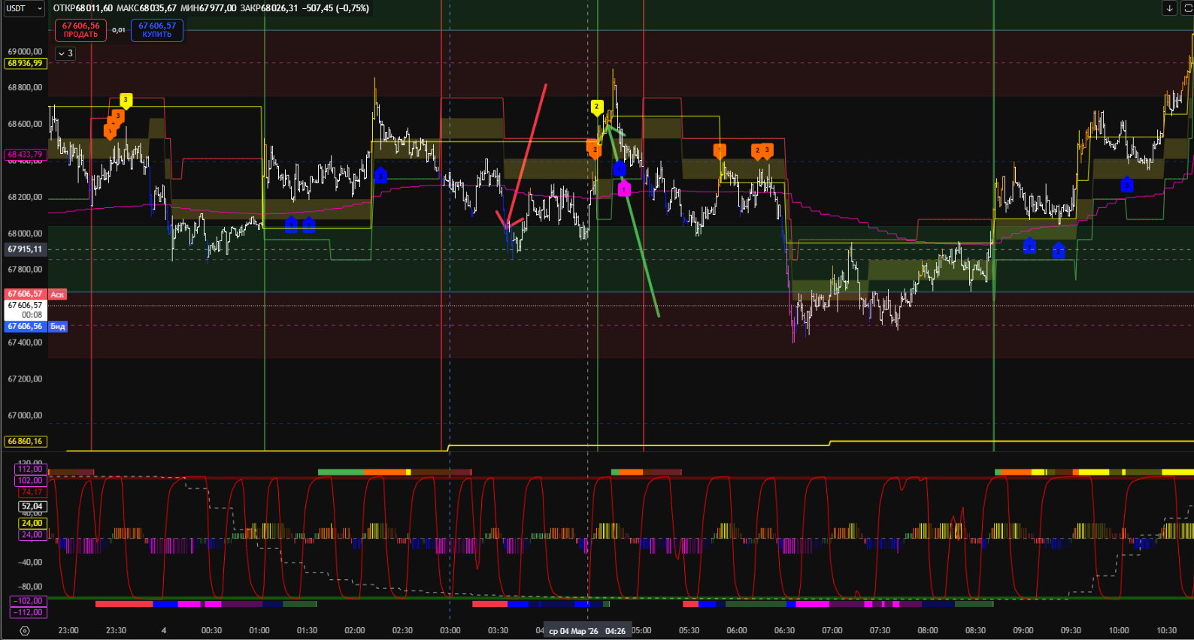Select the red Ask price label
The height and width of the screenshot is (640, 1194).
(x=58, y=294)
